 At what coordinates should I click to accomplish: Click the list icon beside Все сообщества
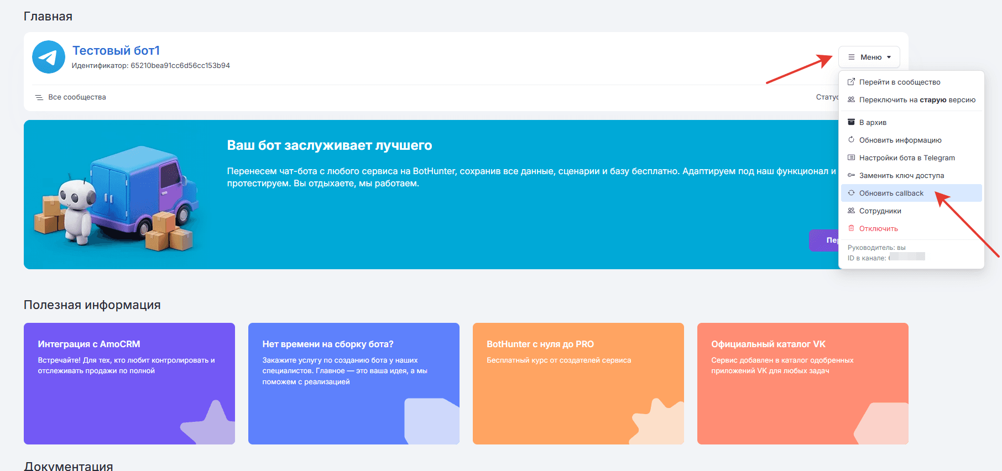(x=39, y=97)
